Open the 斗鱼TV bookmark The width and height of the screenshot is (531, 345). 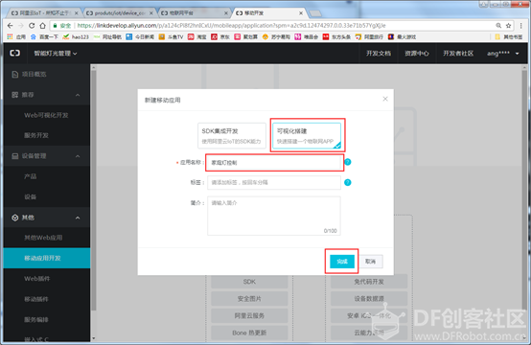click(x=171, y=36)
